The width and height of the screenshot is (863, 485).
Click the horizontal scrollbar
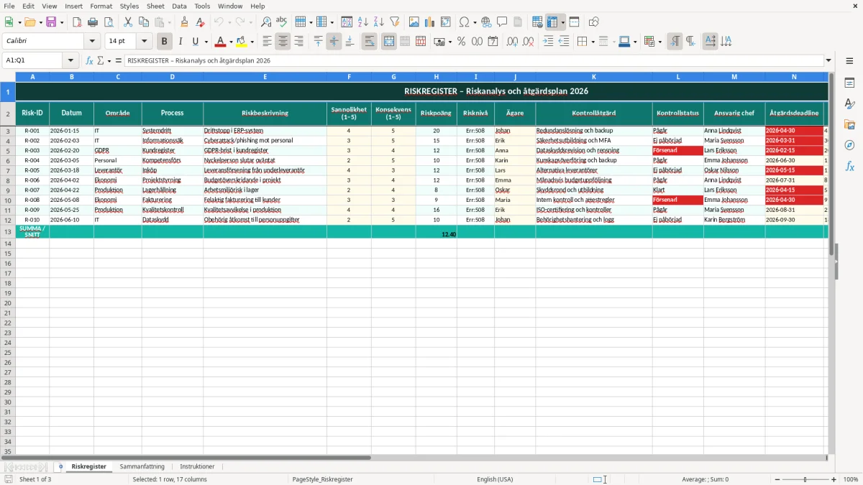[x=186, y=457]
